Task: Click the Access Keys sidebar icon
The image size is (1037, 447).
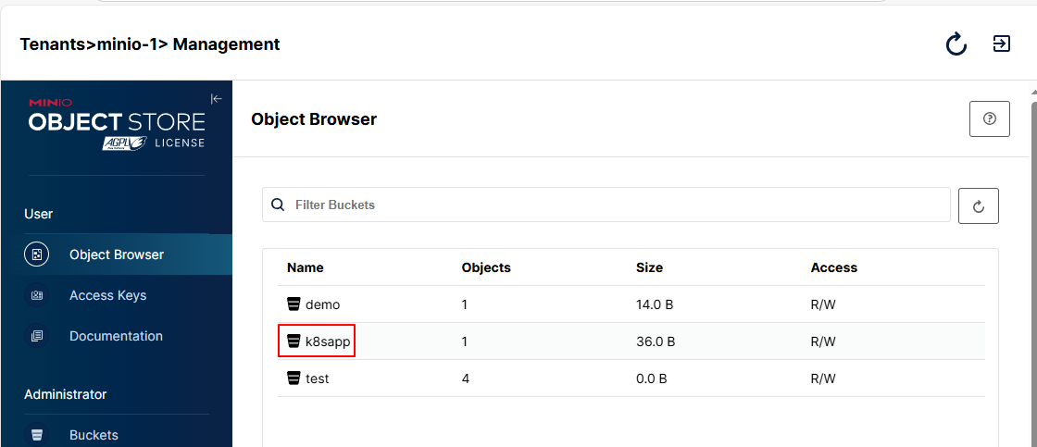Action: pos(36,295)
